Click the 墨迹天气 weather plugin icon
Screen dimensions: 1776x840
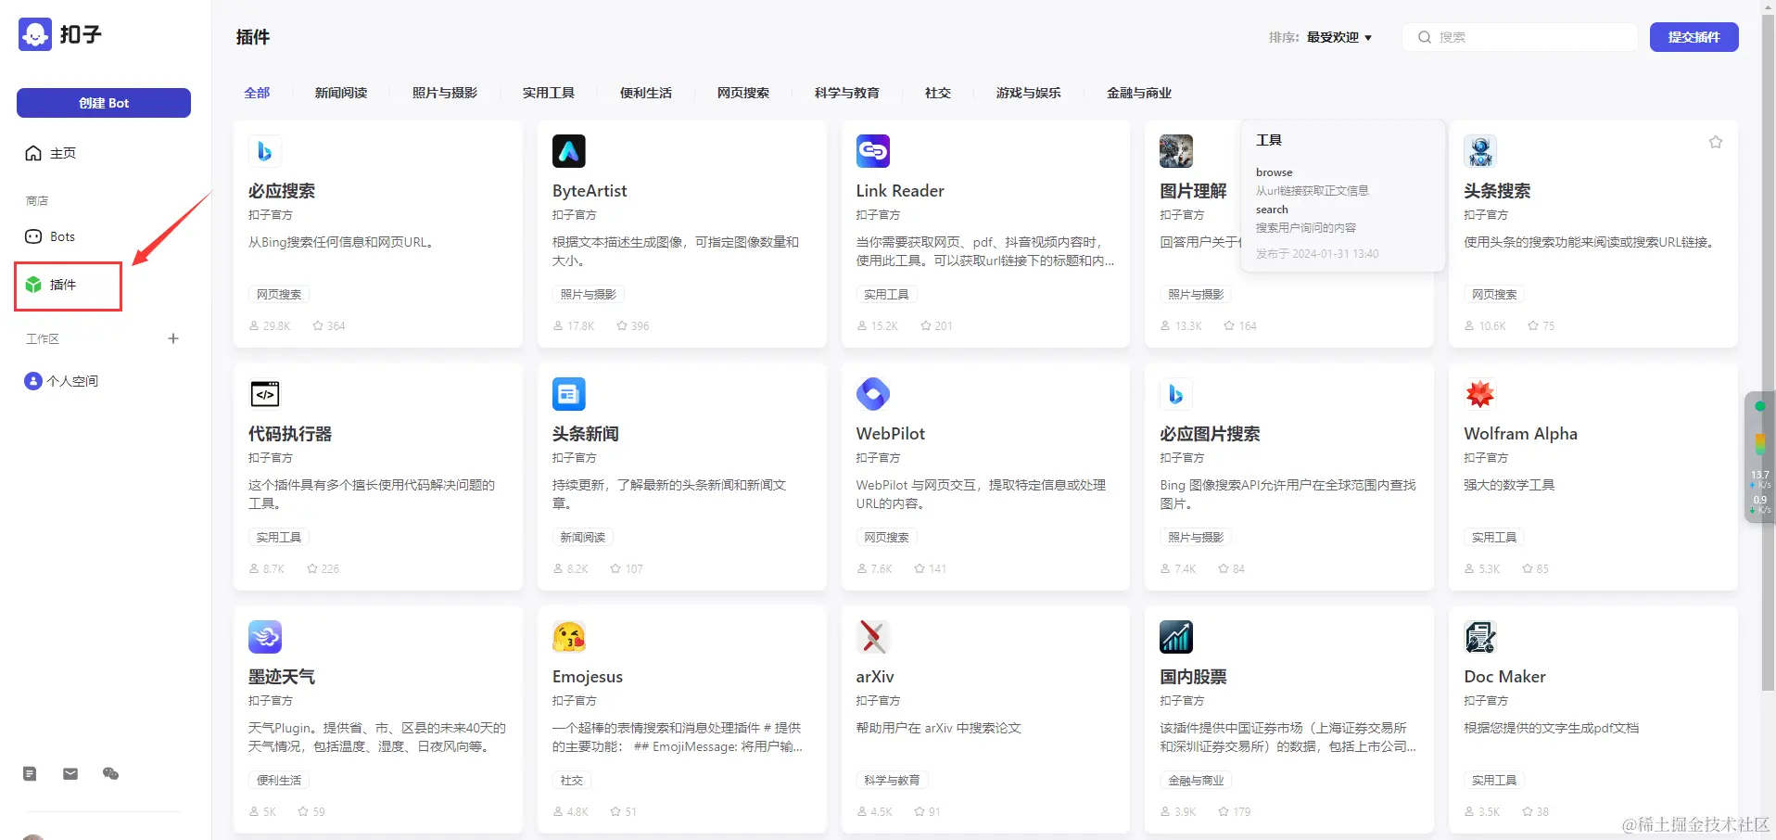[x=265, y=637]
